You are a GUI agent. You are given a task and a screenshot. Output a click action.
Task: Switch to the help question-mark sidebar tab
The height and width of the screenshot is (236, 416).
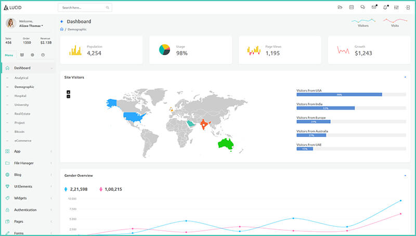[43, 55]
